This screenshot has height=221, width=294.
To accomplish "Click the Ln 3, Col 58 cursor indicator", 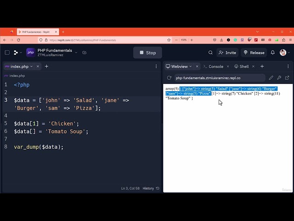I will coord(130,188).
